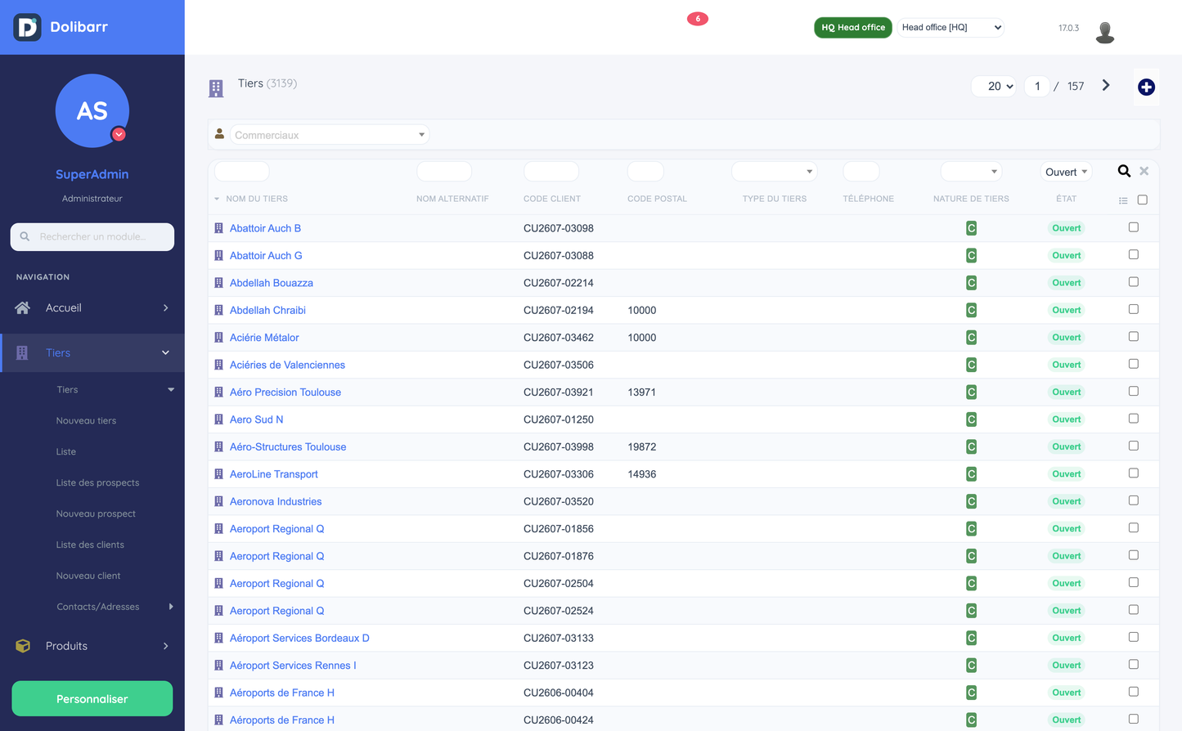Open the Abdellah Bouazza tiers link
The width and height of the screenshot is (1182, 731).
pyautogui.click(x=272, y=283)
